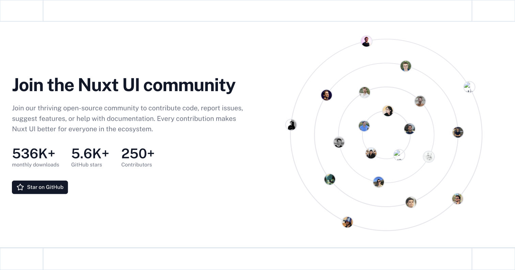Open the black-and-white avatar on far left
This screenshot has height=270, width=515.
[291, 125]
